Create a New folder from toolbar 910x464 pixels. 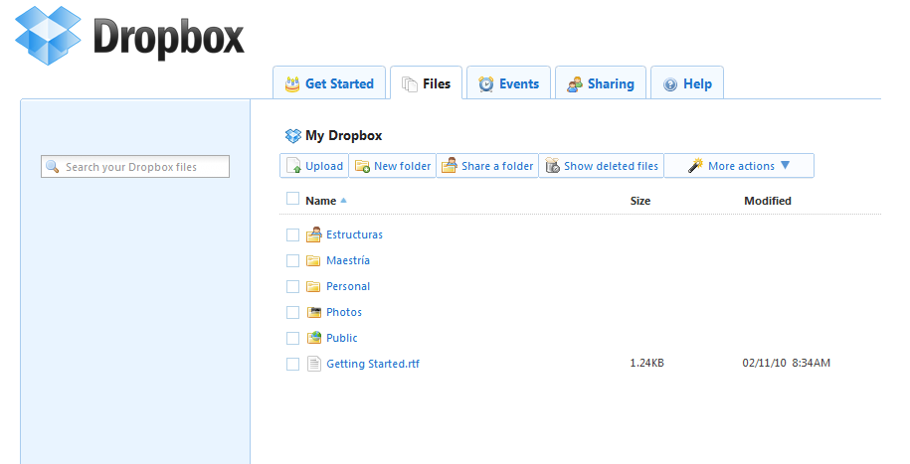393,166
